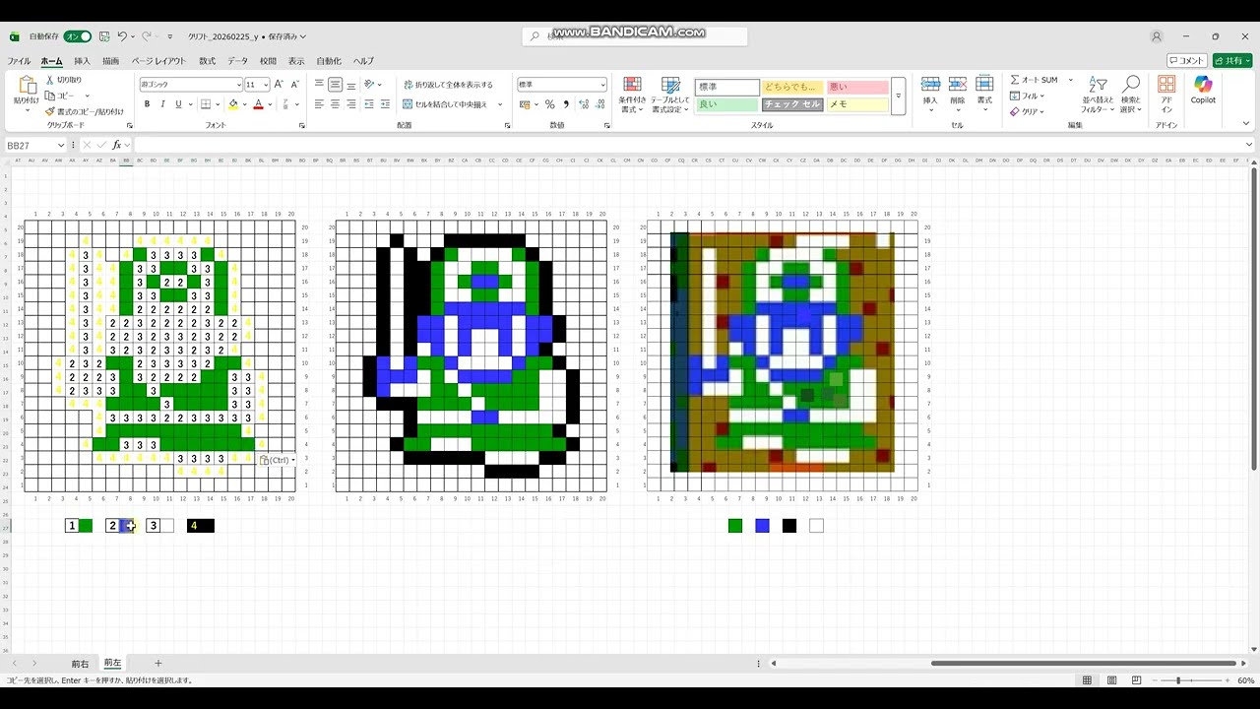Image resolution: width=1260 pixels, height=709 pixels.
Task: Center text horizontally
Action: [335, 104]
